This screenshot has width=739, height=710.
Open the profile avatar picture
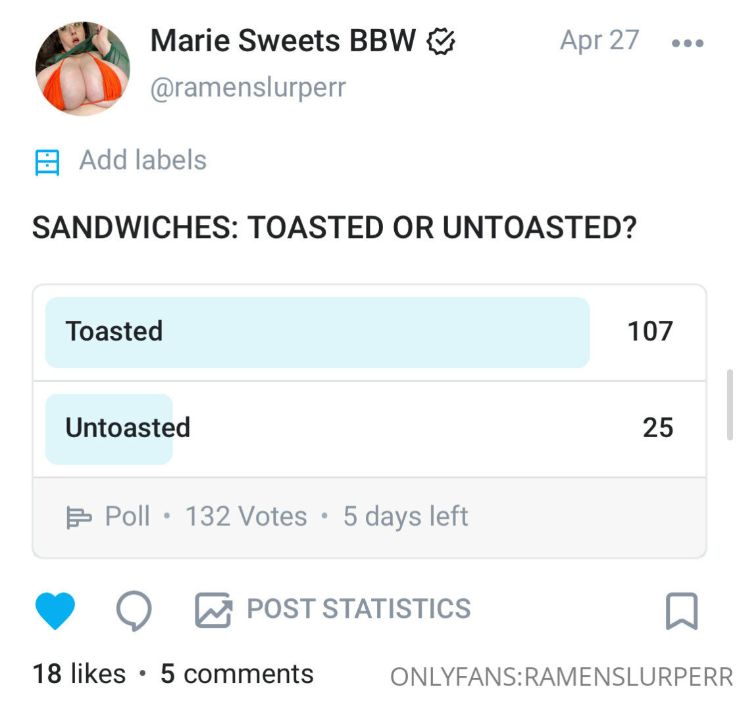click(83, 69)
